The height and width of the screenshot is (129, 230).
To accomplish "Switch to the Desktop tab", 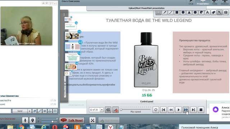I will 225,3.
